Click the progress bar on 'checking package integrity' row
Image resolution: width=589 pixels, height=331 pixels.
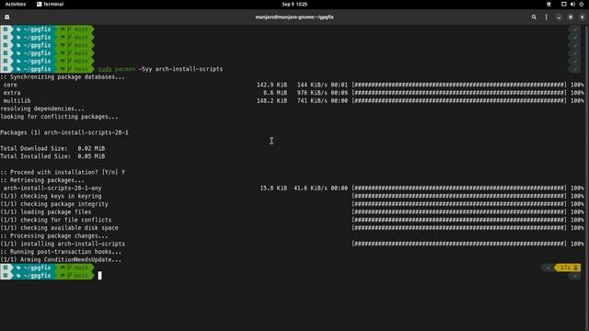pos(458,204)
